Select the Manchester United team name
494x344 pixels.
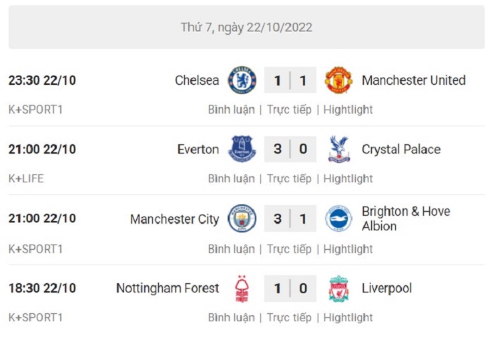tap(413, 80)
